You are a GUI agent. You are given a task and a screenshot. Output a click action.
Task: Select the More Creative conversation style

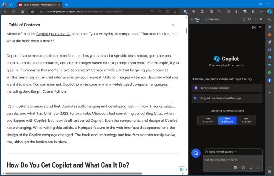(208, 121)
